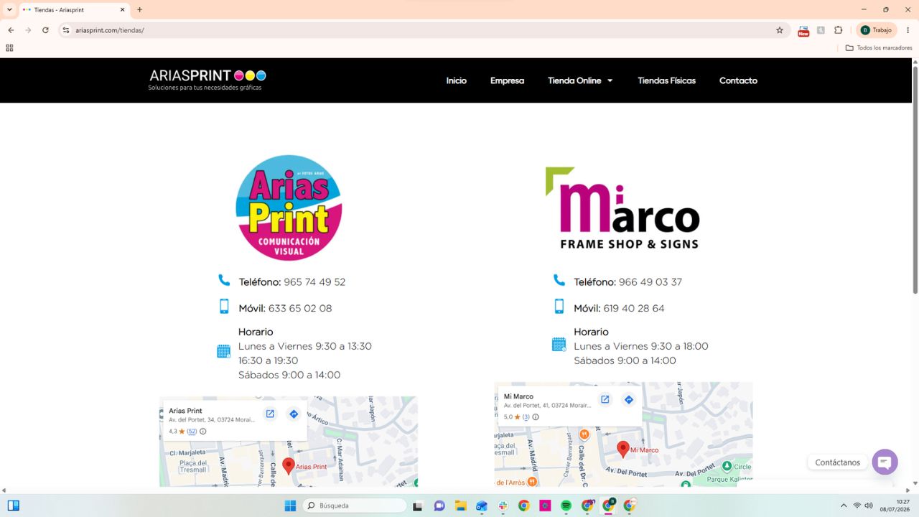Click the info icon beside Mi Marco rating
The width and height of the screenshot is (919, 517).
pos(536,417)
